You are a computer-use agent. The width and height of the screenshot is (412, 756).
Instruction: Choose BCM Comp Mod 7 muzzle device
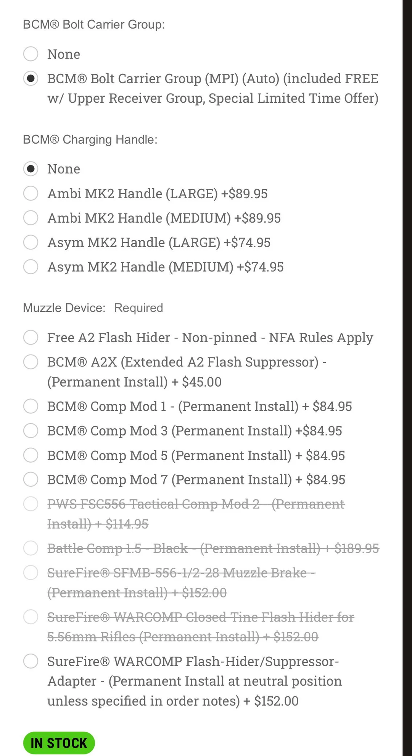click(x=31, y=479)
